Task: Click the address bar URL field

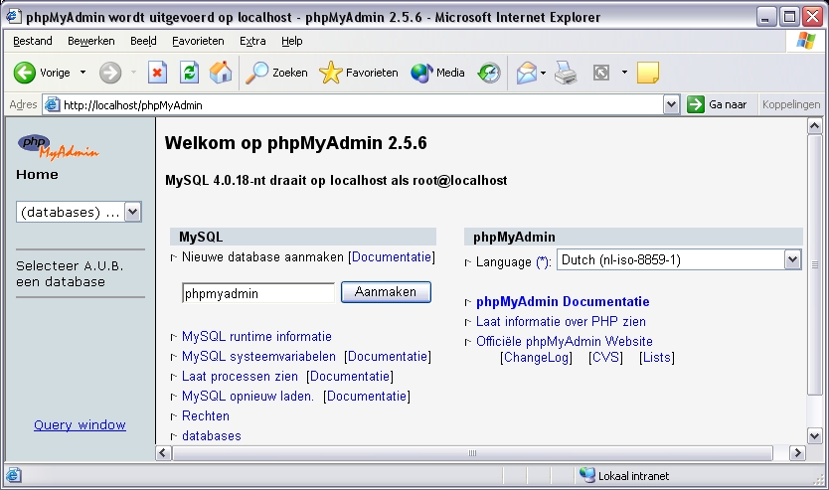Action: [x=362, y=104]
